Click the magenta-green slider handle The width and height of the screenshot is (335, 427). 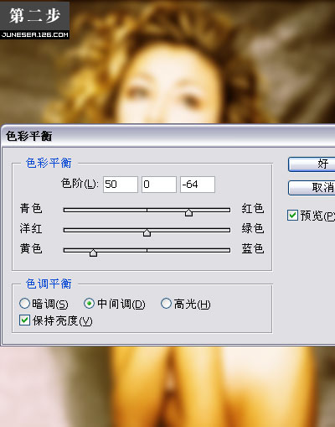click(147, 232)
